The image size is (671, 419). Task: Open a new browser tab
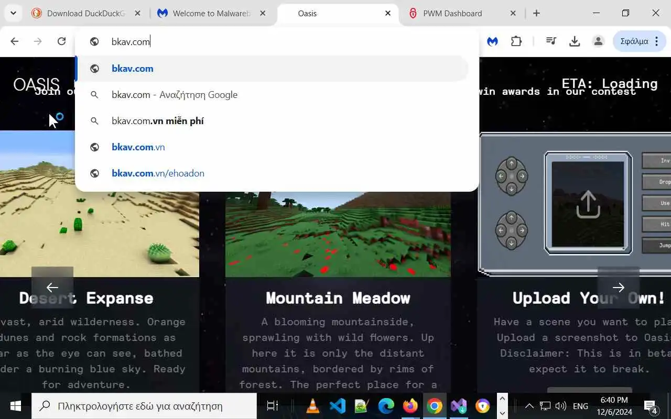[x=536, y=13]
